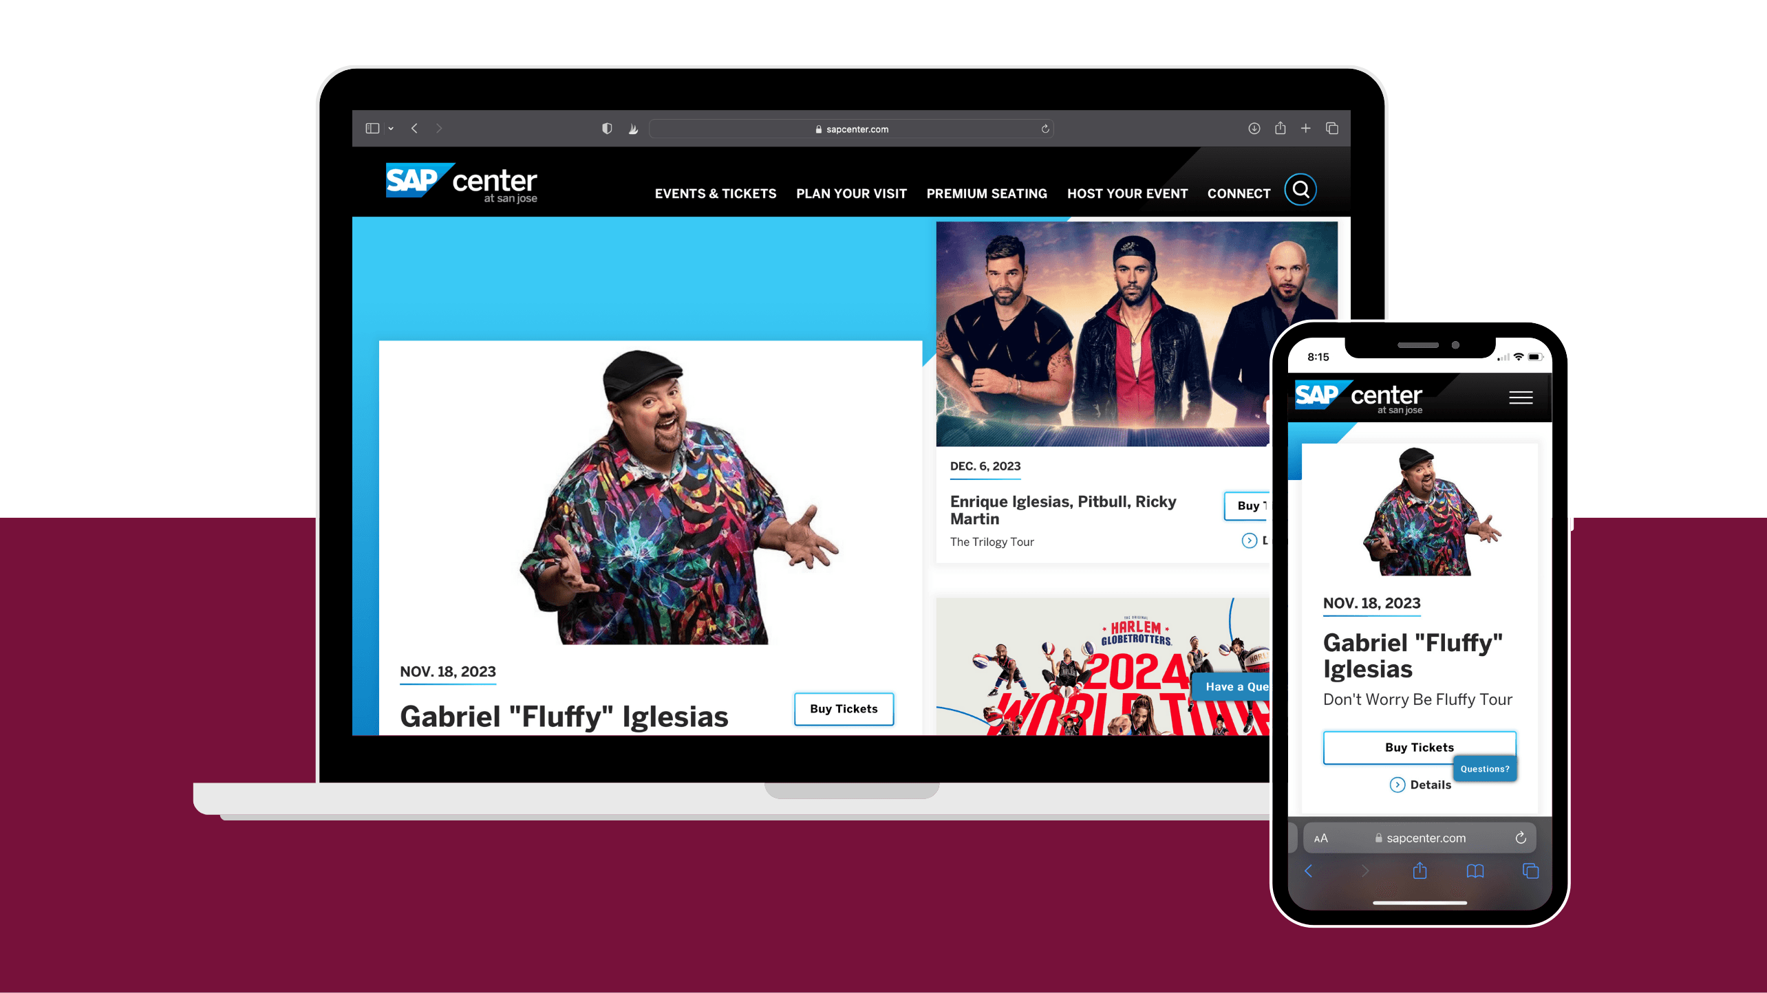1767x993 pixels.
Task: Click the SAP Center search icon
Action: coord(1300,190)
